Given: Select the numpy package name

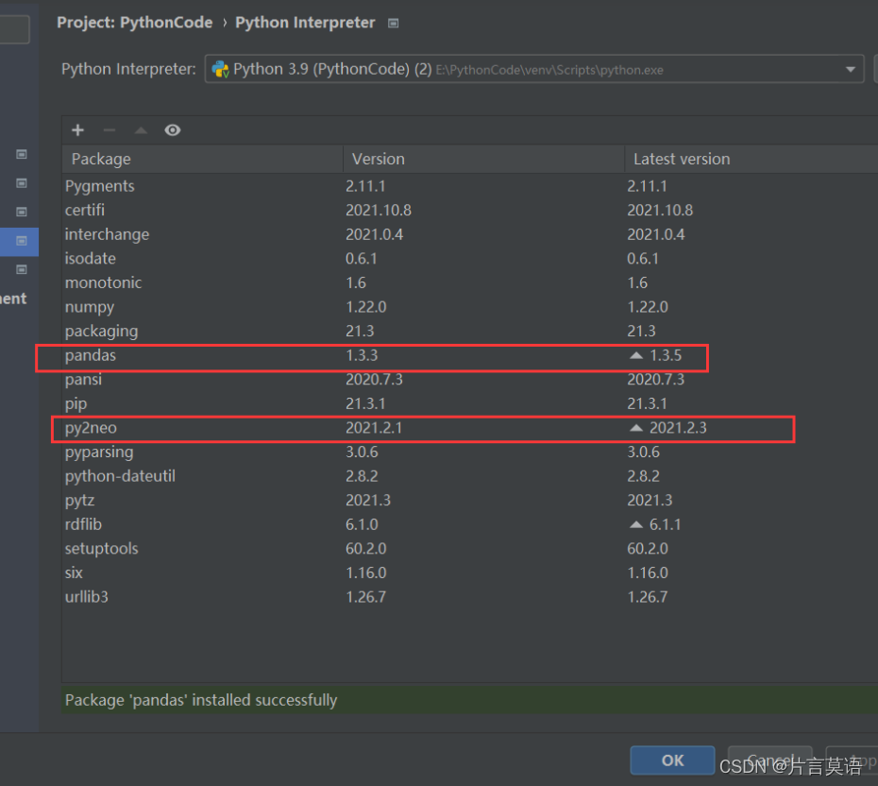Looking at the screenshot, I should [x=90, y=307].
